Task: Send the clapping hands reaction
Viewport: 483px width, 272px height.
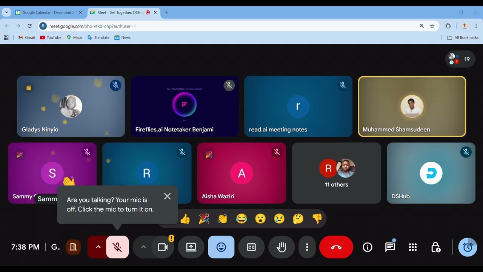Action: point(223,218)
